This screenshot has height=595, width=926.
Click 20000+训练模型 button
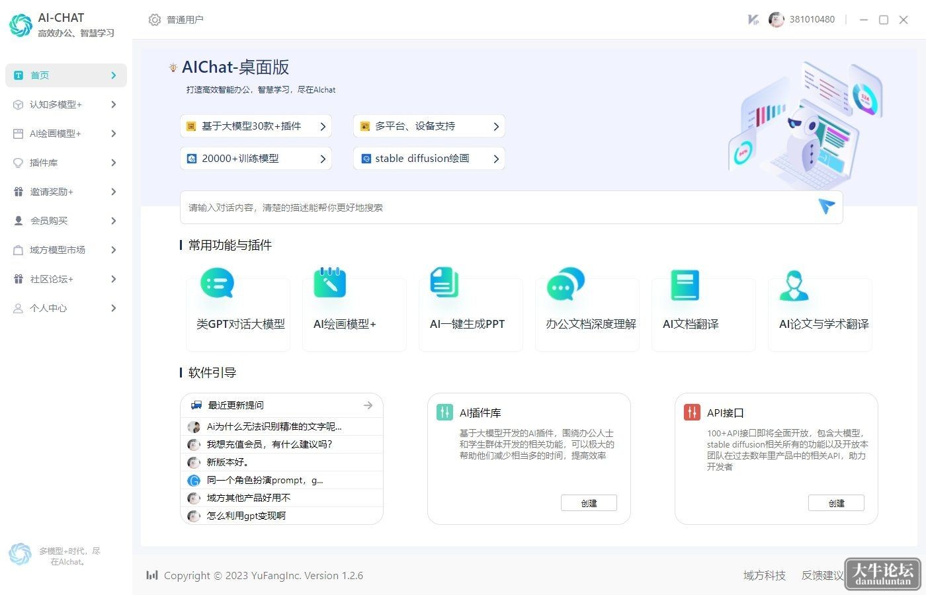tap(256, 159)
